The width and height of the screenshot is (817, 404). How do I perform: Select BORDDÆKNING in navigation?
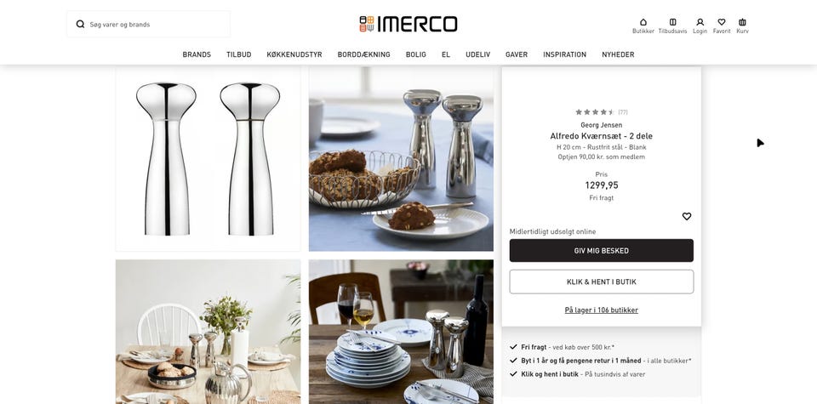(363, 54)
